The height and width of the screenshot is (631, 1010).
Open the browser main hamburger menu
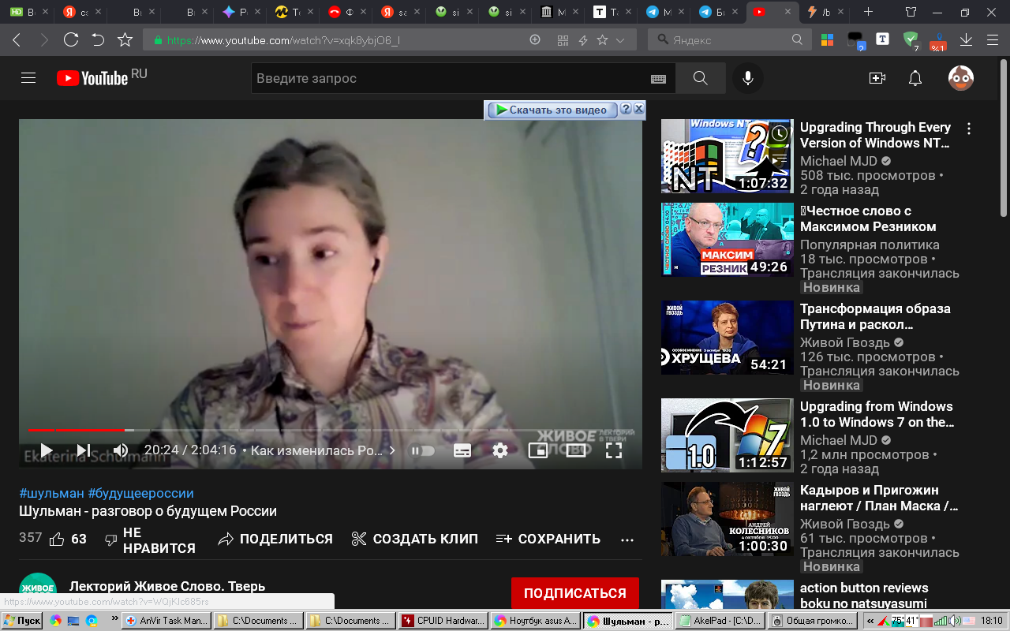pos(993,40)
